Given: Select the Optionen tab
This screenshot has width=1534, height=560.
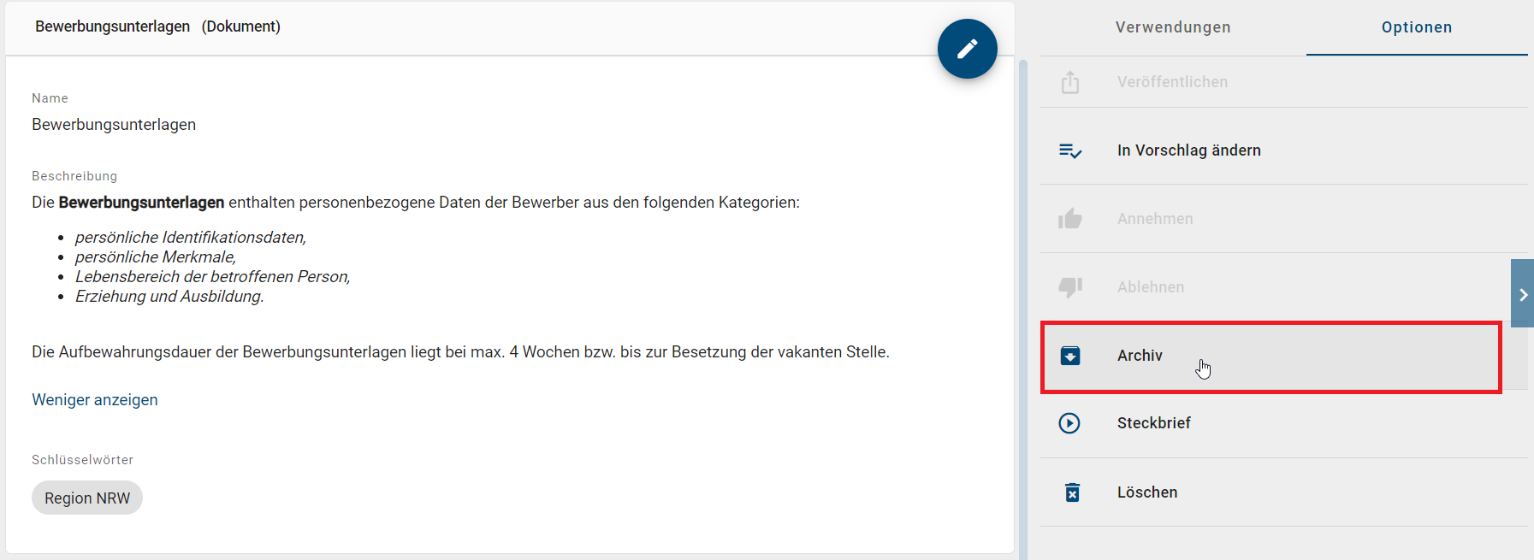Looking at the screenshot, I should pyautogui.click(x=1417, y=27).
